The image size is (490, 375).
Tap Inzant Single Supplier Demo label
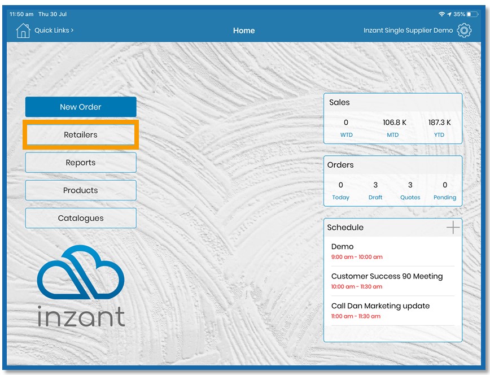click(408, 30)
